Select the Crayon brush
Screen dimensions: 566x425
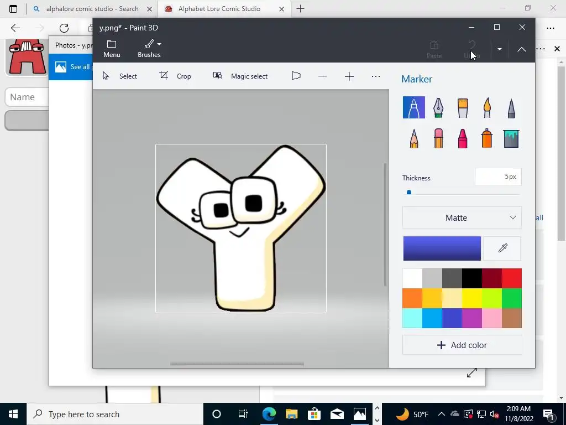(463, 138)
